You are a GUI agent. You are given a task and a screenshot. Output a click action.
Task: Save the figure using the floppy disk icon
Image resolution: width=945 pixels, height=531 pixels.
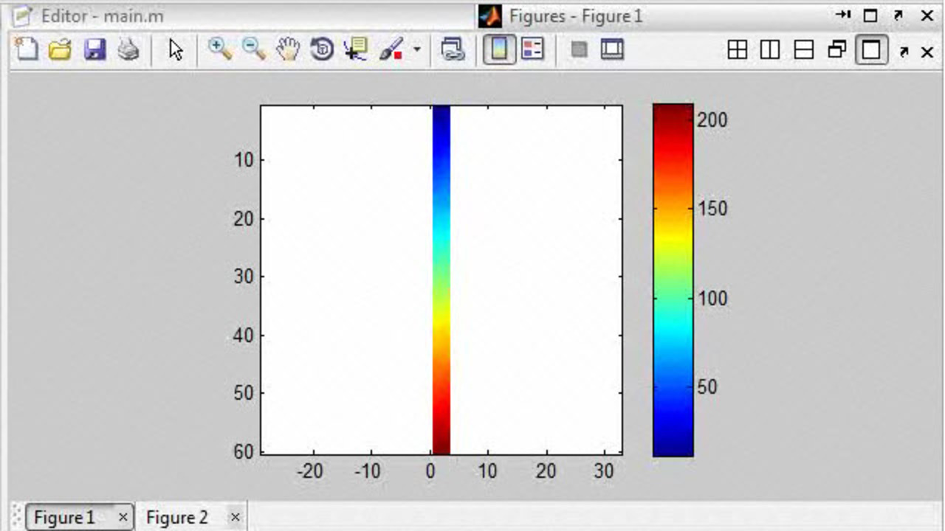94,49
